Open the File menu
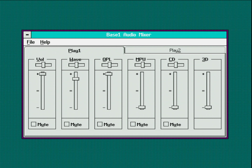The width and height of the screenshot is (252, 168). (x=31, y=42)
